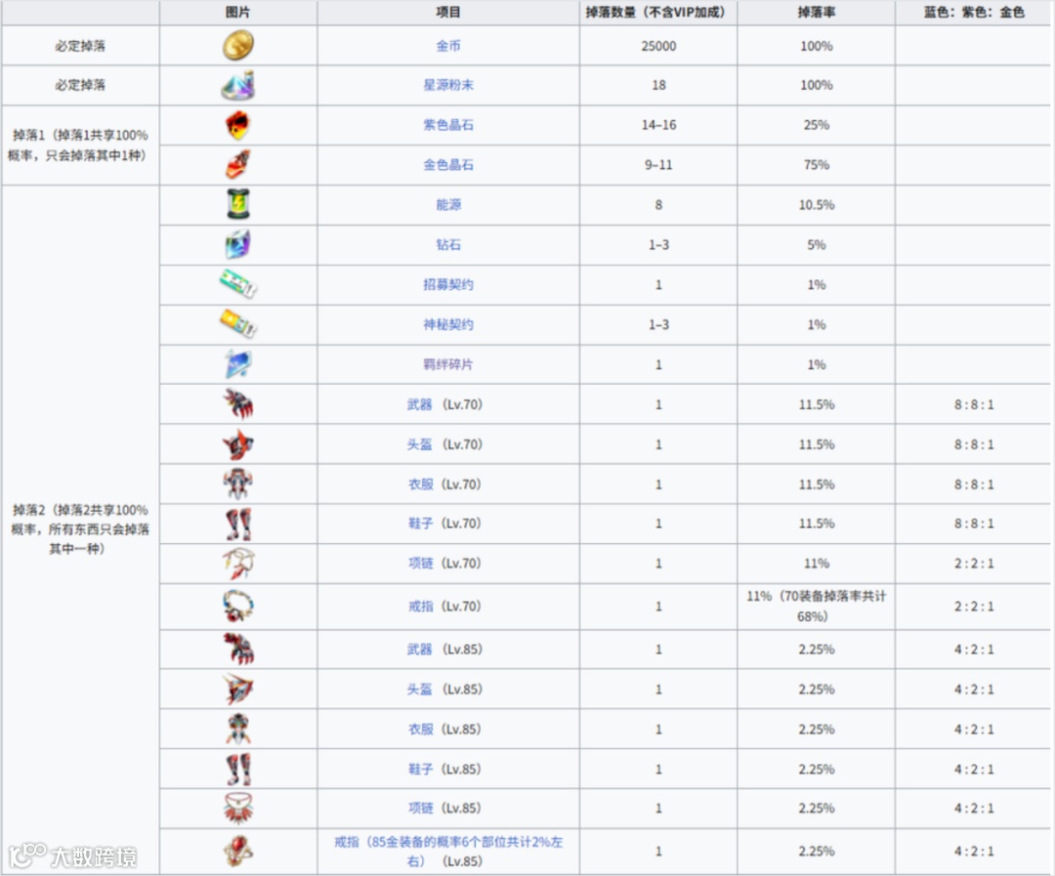
Task: Open the 金币 link
Action: [448, 46]
